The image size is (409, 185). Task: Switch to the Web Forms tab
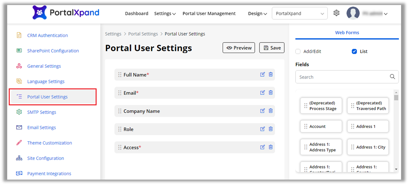[x=347, y=32]
